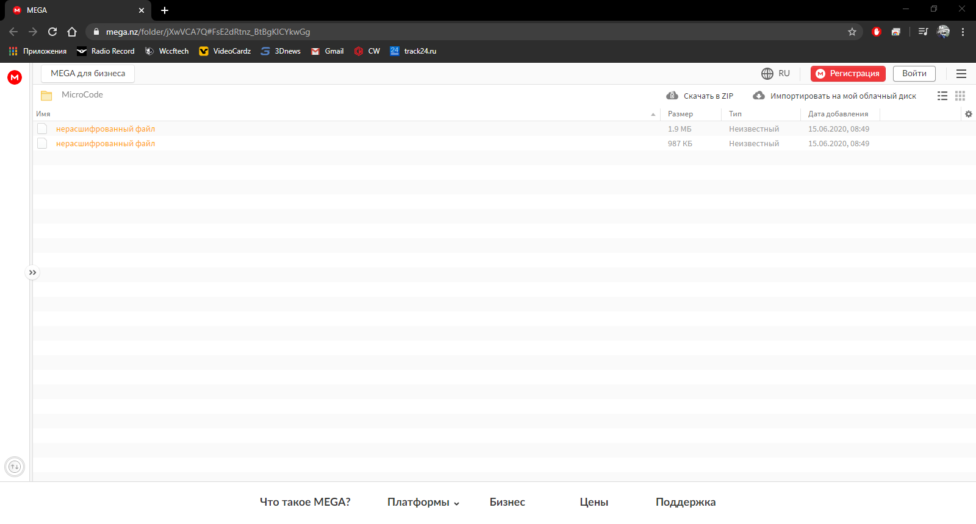Screen dimensions: 976x524
Task: Open the VideoCardz bookmark
Action: 225,51
